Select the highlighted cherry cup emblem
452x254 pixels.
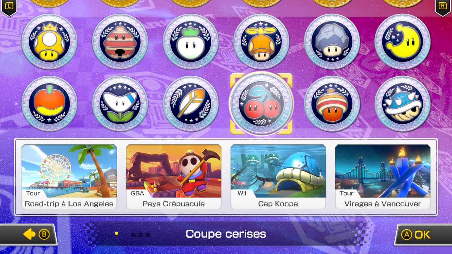261,104
